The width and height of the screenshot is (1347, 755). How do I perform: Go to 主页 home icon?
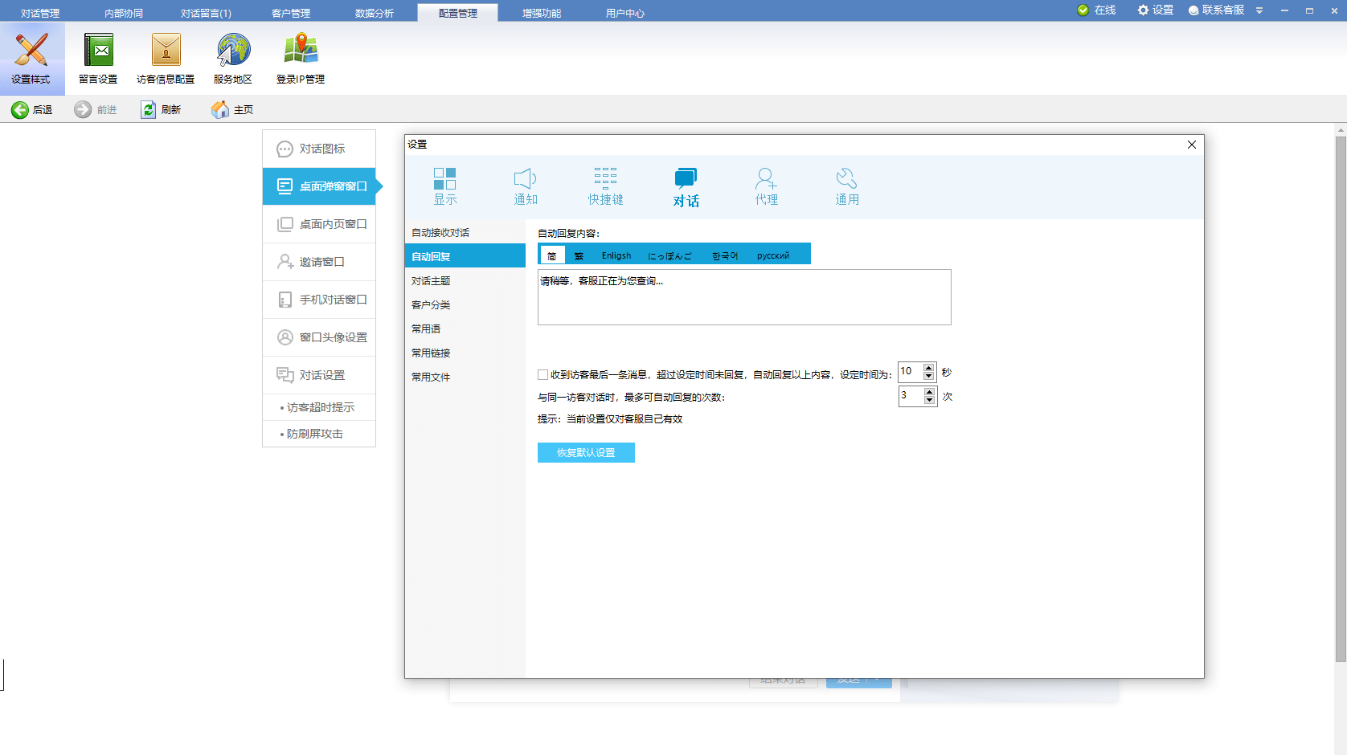coord(220,110)
